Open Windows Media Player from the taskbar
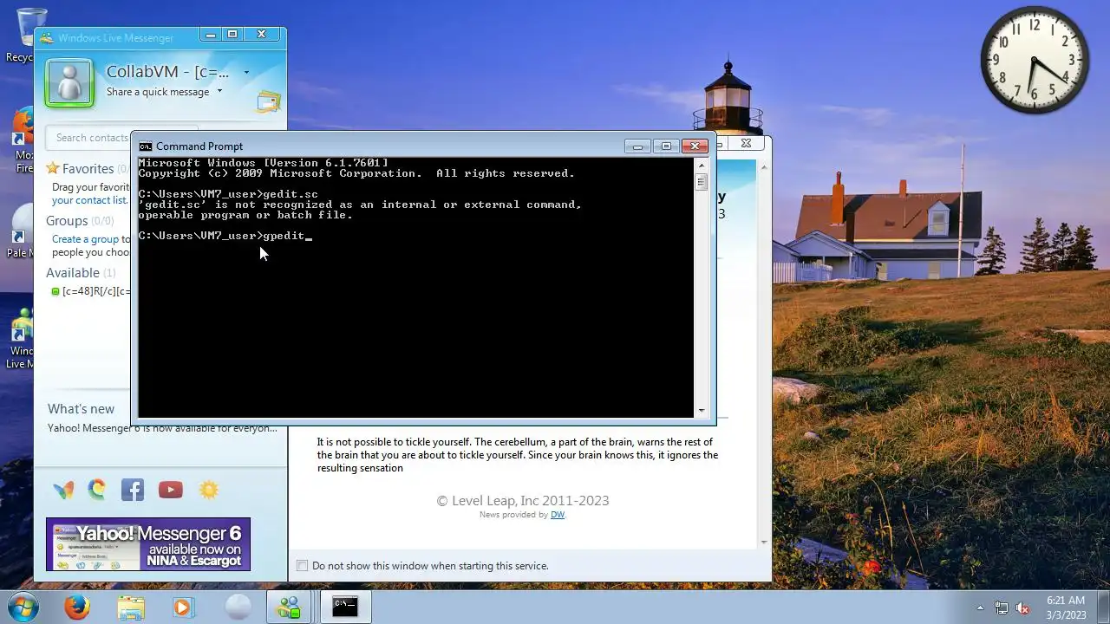The width and height of the screenshot is (1110, 624). coord(183,607)
